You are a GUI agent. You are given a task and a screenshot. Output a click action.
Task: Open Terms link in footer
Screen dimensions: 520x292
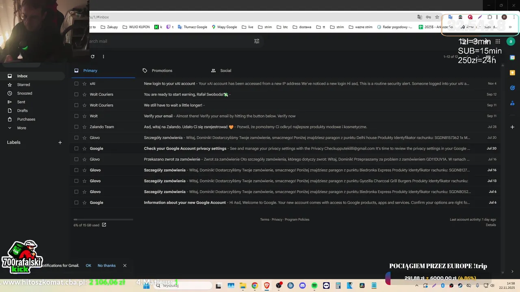[264, 219]
